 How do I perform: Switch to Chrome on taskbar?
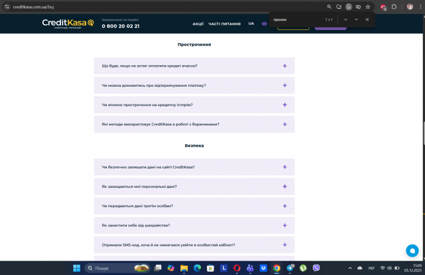tap(277, 268)
